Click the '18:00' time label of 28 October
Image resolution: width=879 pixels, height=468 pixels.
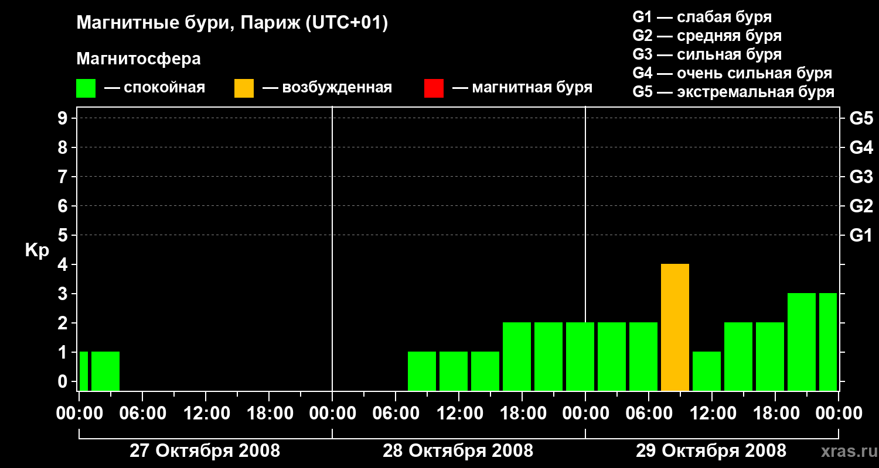click(x=522, y=413)
